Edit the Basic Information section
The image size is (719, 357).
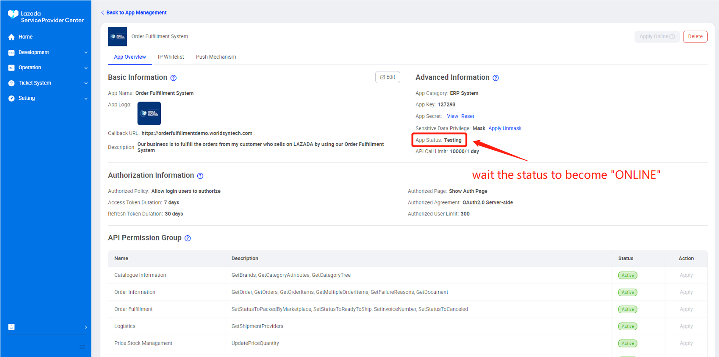[x=388, y=77]
